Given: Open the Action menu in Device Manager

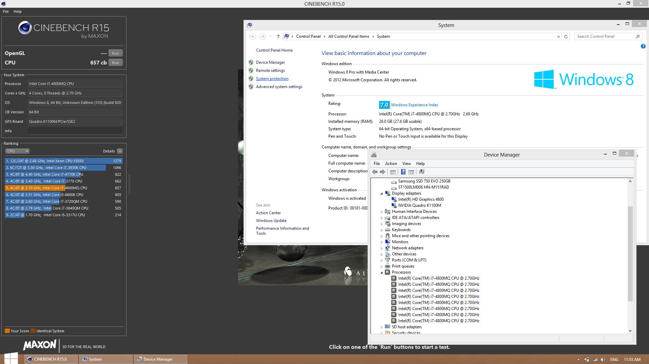Looking at the screenshot, I should point(391,164).
